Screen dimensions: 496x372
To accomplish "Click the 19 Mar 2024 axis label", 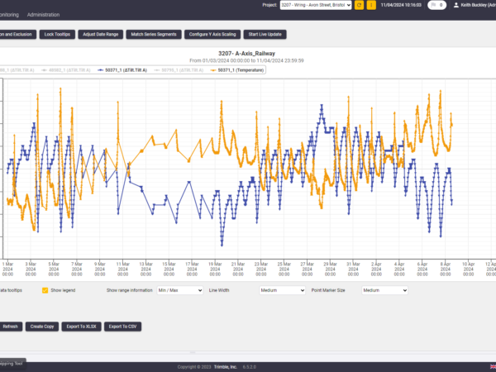I will tap(215, 269).
